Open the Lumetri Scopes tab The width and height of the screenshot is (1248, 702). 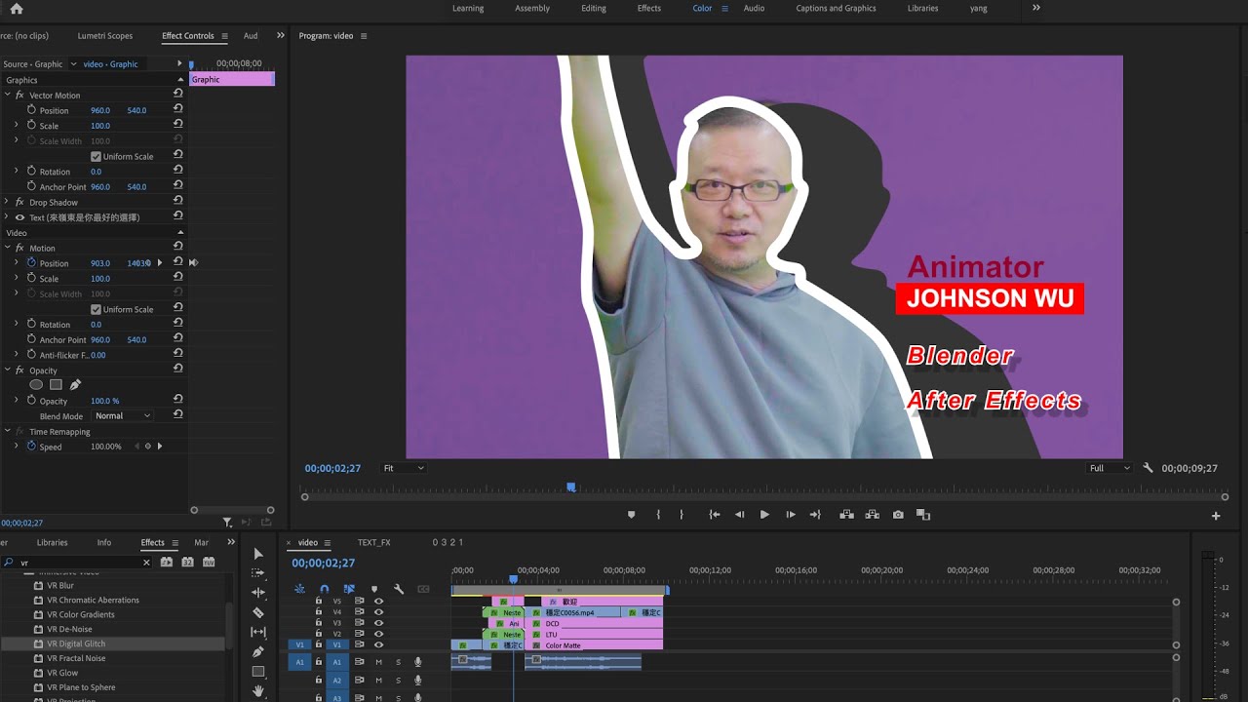tap(105, 36)
